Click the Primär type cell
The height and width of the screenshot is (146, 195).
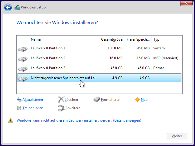[158, 68]
